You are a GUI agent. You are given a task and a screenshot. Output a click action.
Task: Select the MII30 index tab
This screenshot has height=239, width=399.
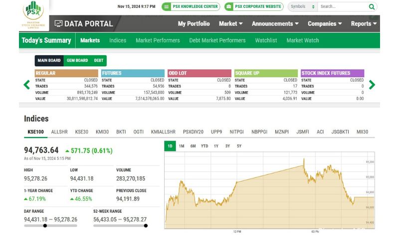coord(363,132)
